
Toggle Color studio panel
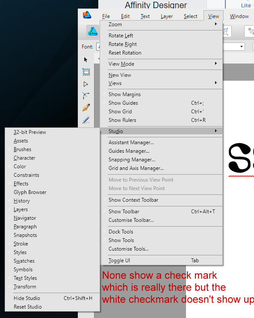coord(52,167)
